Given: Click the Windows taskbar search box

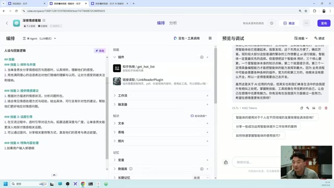Looking at the screenshot, I should click(x=29, y=184).
